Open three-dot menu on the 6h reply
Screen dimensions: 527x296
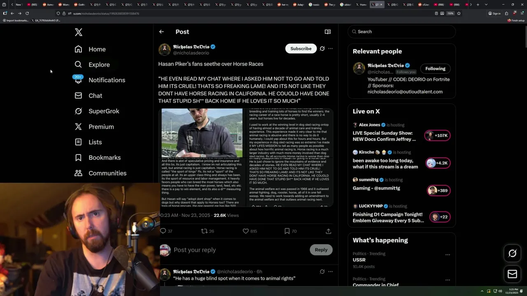tap(330, 272)
